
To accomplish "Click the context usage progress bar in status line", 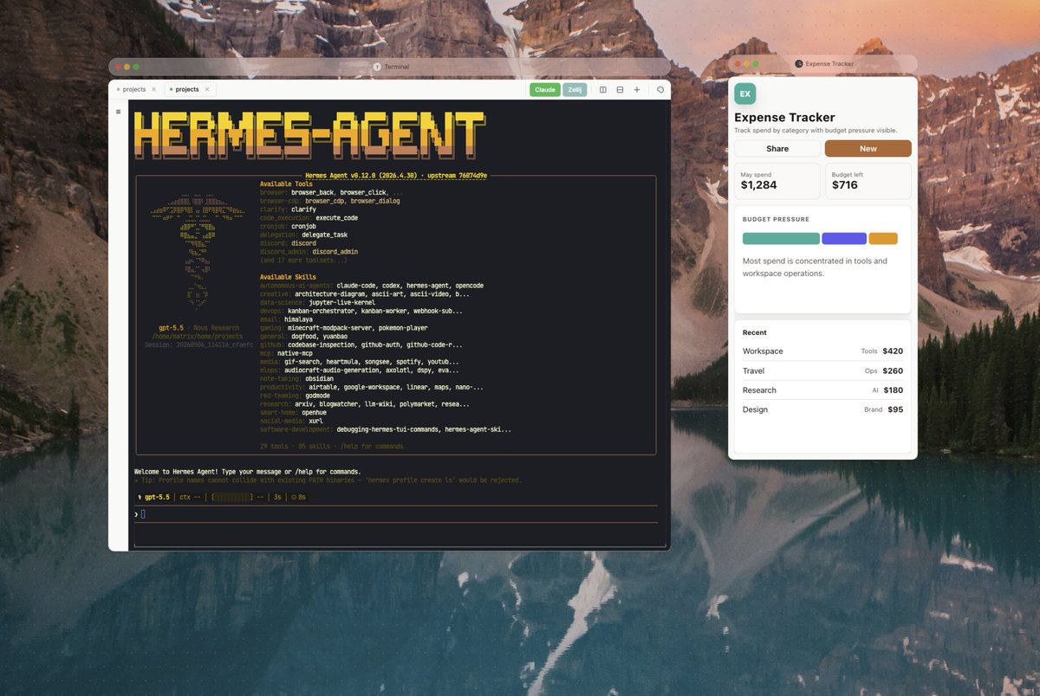I will [x=231, y=497].
